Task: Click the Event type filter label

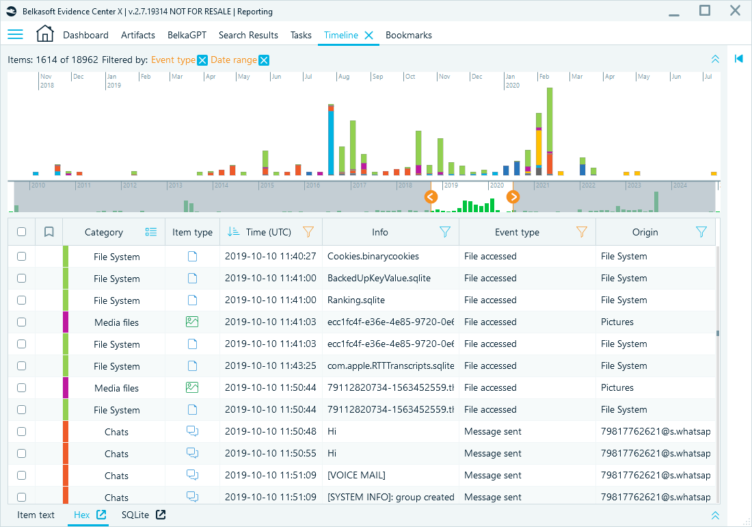Action: (173, 60)
